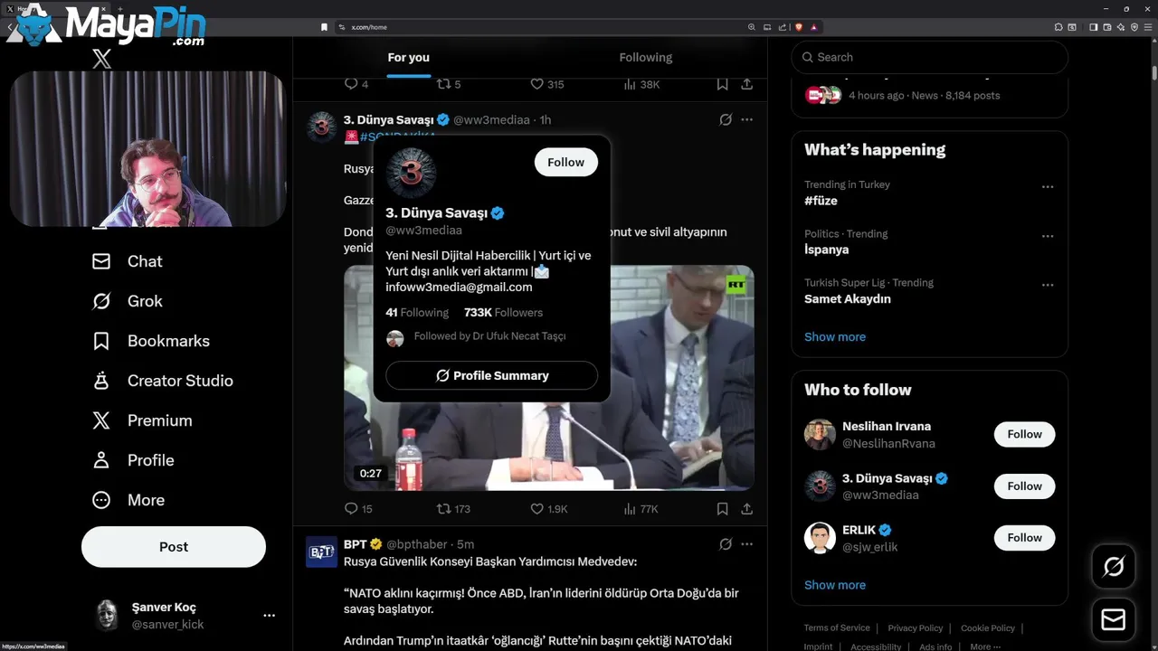Screen dimensions: 1158x651
Task: Open more options for Samet Akaydın trend
Action: (1048, 285)
